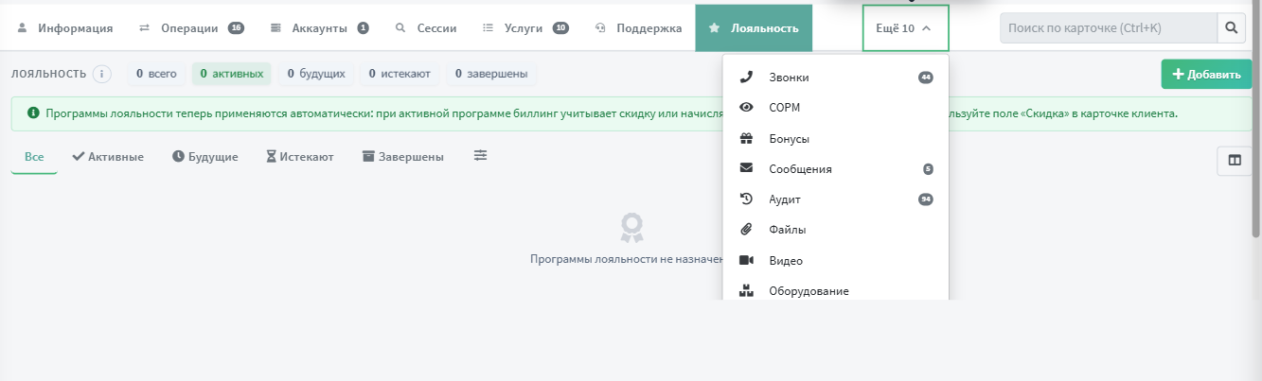The image size is (1262, 381).
Task: Click the award ribbon empty-state icon
Action: 631,228
